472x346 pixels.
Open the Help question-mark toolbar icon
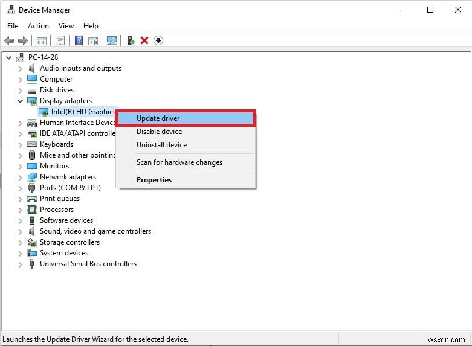[x=79, y=40]
